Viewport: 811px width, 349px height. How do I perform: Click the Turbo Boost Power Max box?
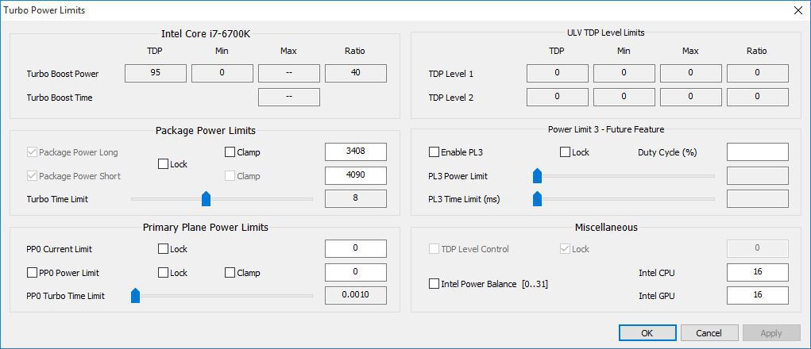click(289, 73)
